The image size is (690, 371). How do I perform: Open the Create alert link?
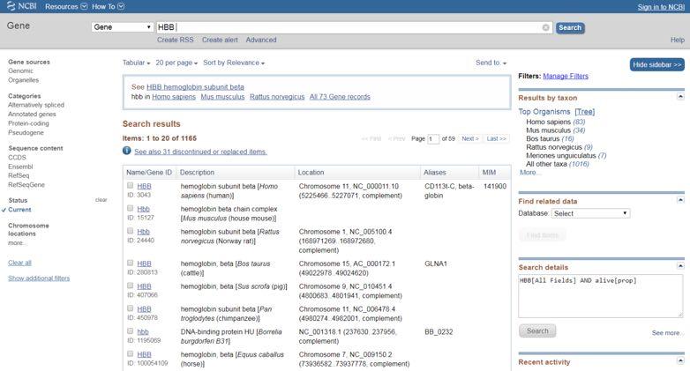point(220,40)
